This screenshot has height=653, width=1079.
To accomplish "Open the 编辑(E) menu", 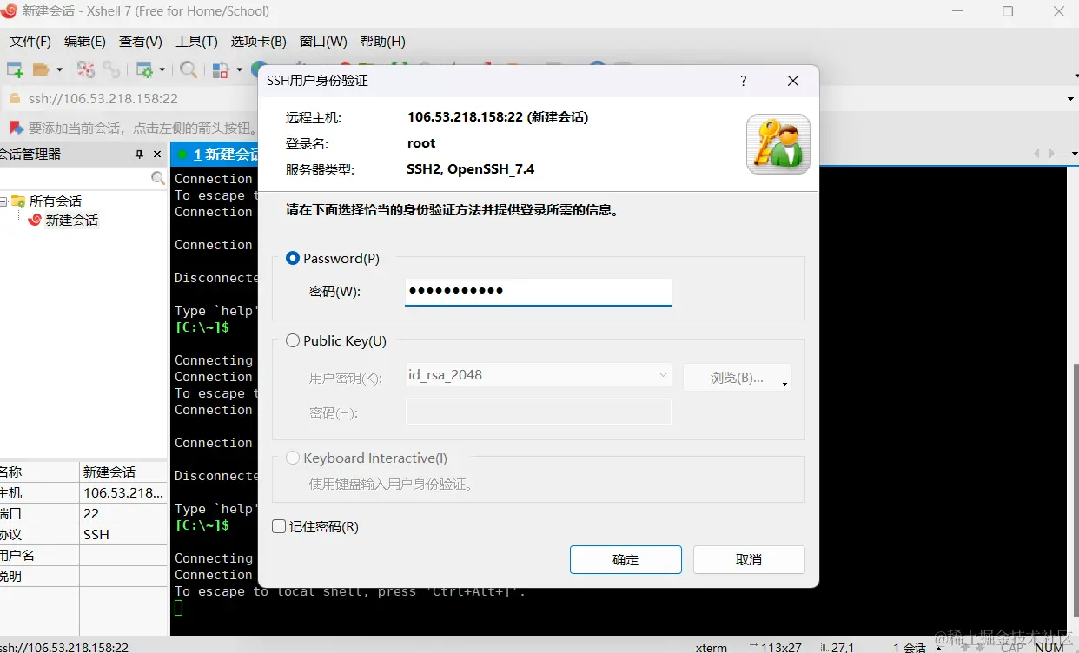I will [x=85, y=41].
